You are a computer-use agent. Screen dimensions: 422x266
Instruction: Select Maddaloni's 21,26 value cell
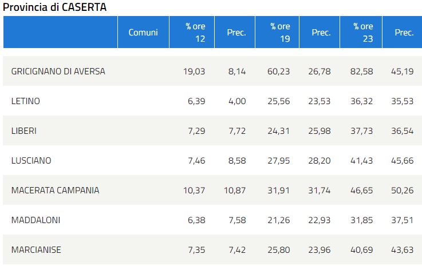[278, 220]
